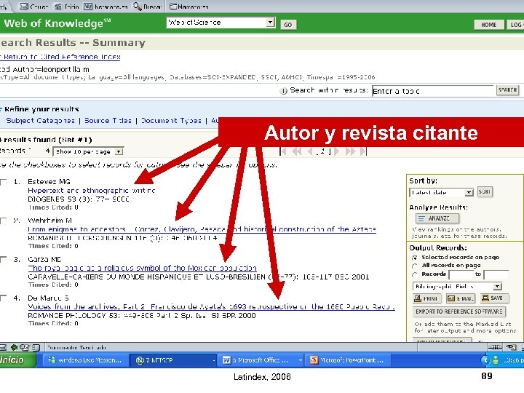
Task: Click the SEARCH button
Action: [508, 90]
